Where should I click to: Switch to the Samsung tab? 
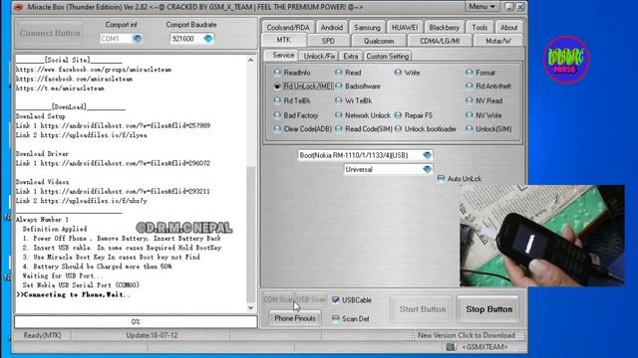[x=367, y=27]
